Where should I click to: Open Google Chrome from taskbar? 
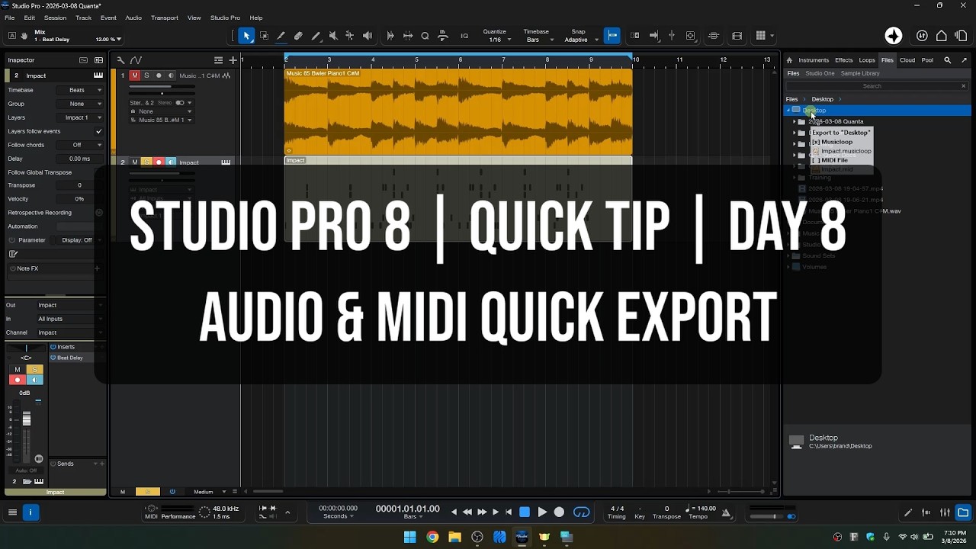click(x=432, y=537)
